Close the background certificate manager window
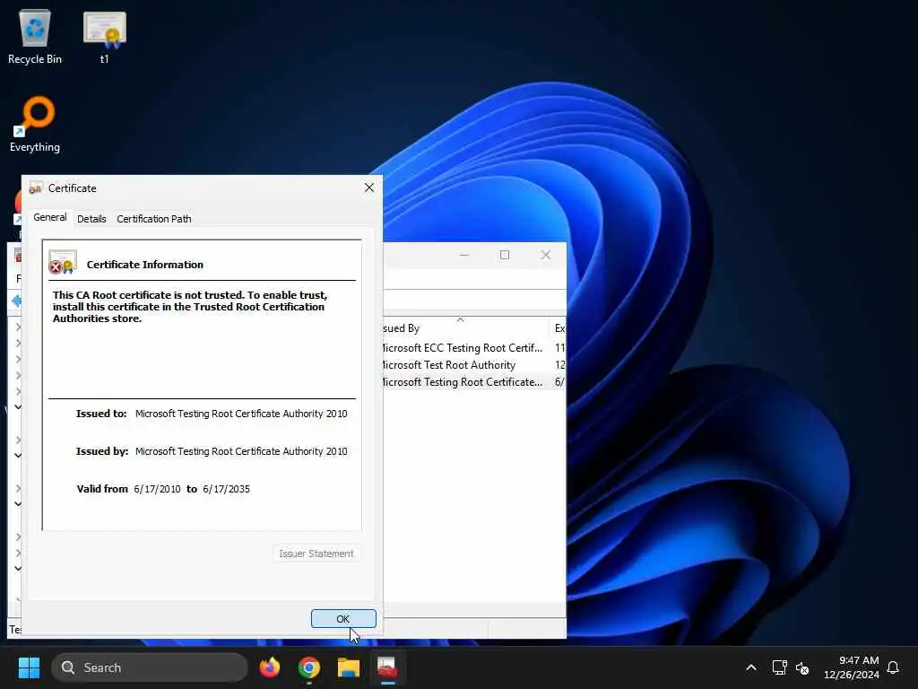918x689 pixels. tap(546, 255)
